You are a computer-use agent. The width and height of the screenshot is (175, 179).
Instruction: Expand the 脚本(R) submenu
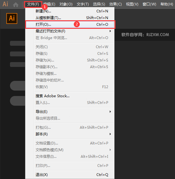[70, 134]
